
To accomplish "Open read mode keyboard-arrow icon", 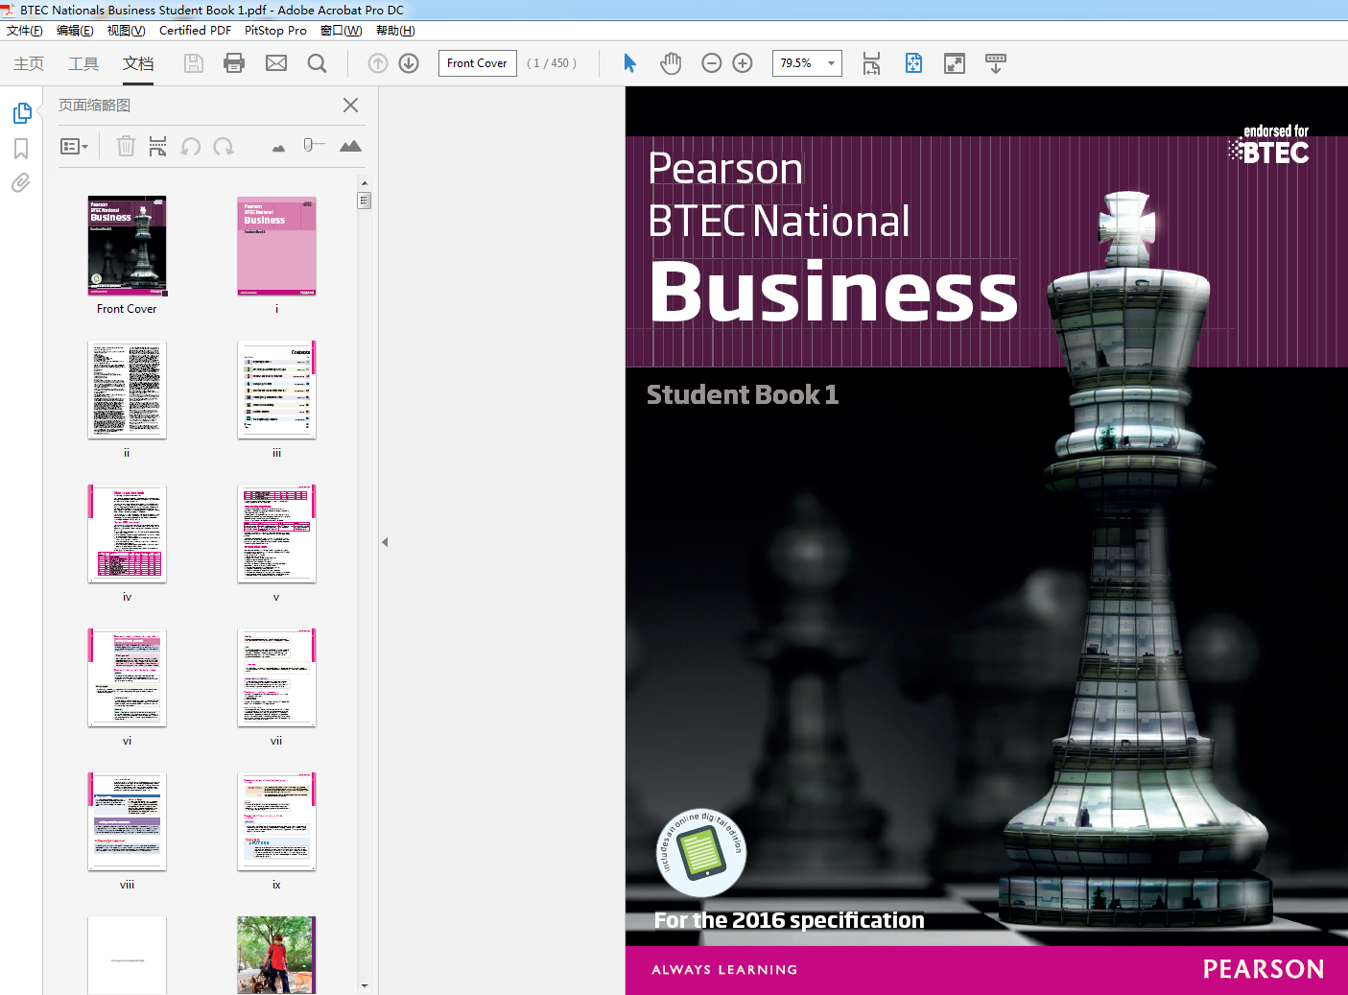I will pos(996,63).
